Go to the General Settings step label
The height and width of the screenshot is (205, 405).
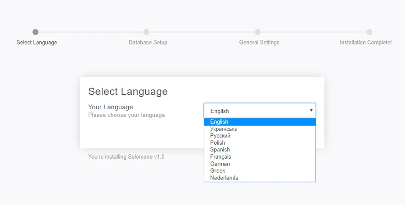(x=259, y=43)
